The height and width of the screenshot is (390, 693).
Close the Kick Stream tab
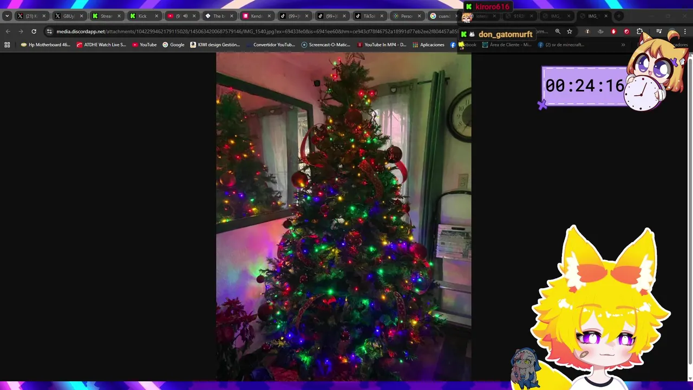pyautogui.click(x=119, y=16)
